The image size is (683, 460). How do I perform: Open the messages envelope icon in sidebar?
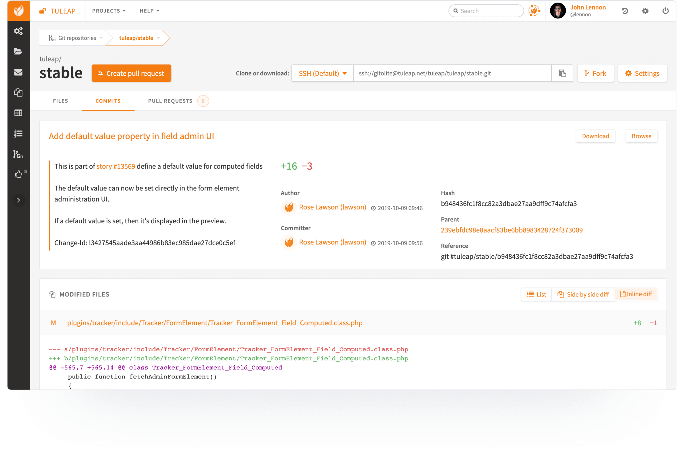pyautogui.click(x=18, y=72)
